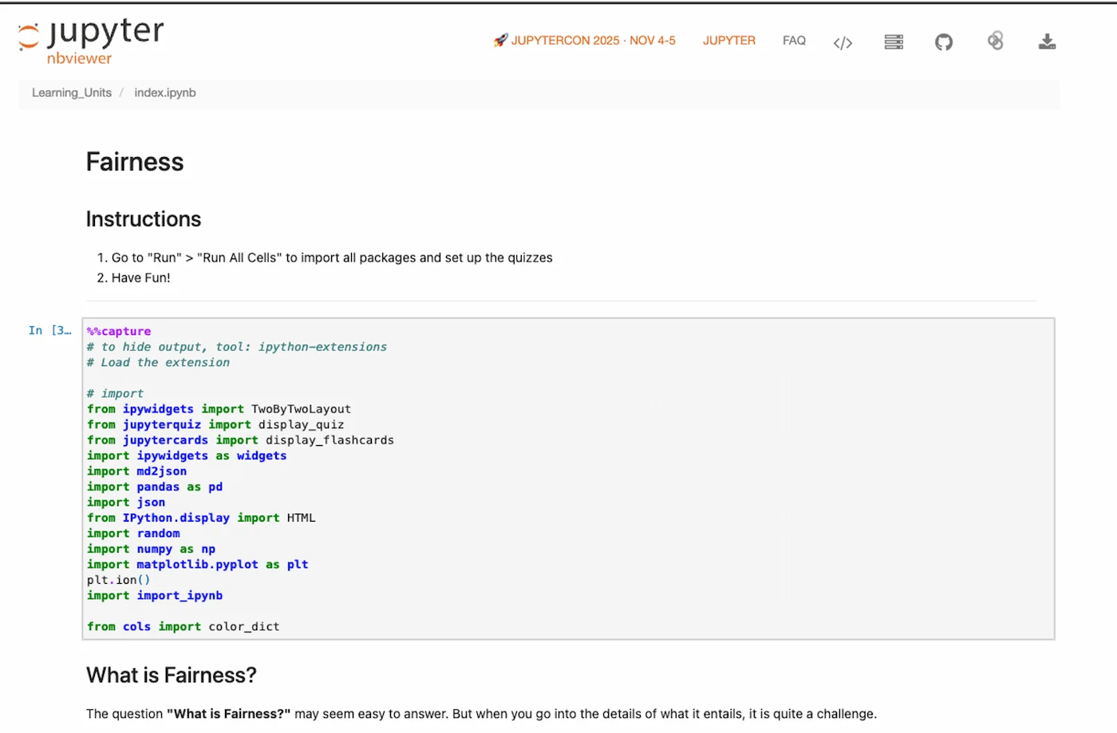1117x733 pixels.
Task: Open the index.ipynb breadcrumb entry
Action: [x=165, y=93]
